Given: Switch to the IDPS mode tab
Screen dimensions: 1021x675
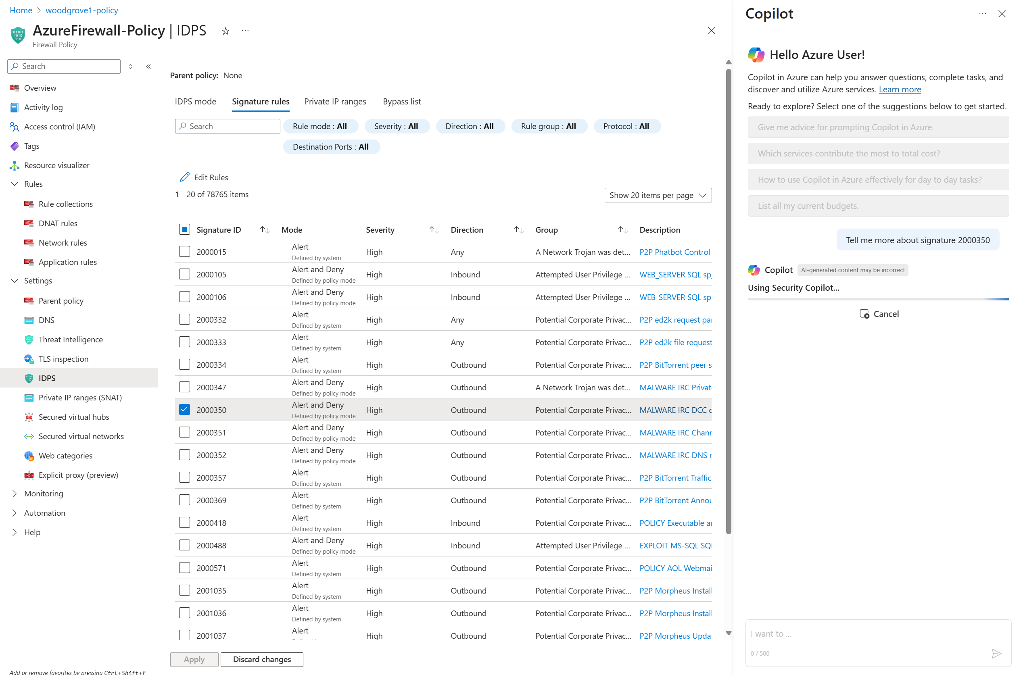Looking at the screenshot, I should (195, 102).
